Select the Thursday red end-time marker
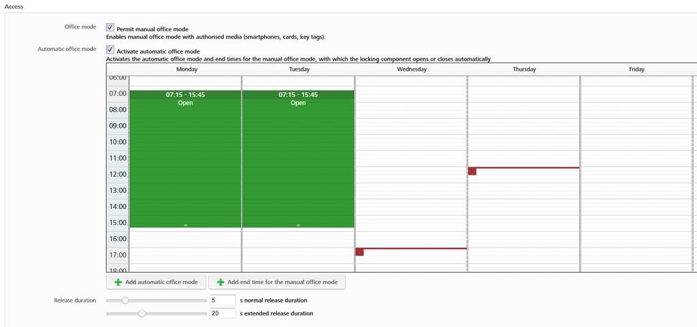This screenshot has width=697, height=327. tap(472, 171)
